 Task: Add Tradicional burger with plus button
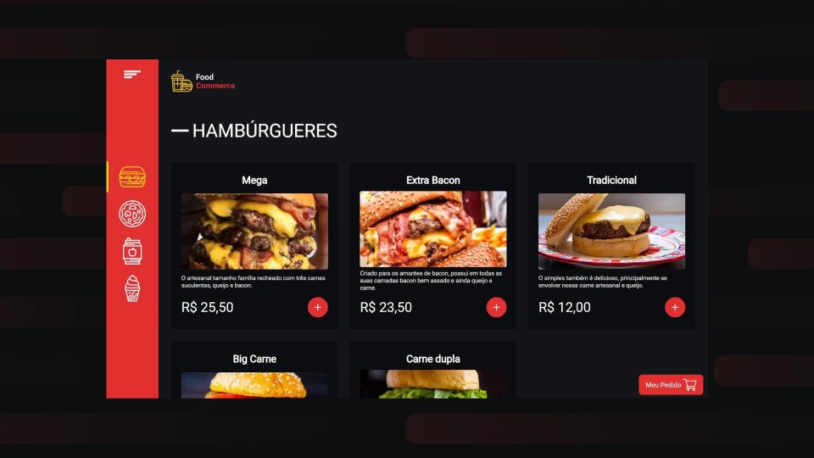point(675,307)
